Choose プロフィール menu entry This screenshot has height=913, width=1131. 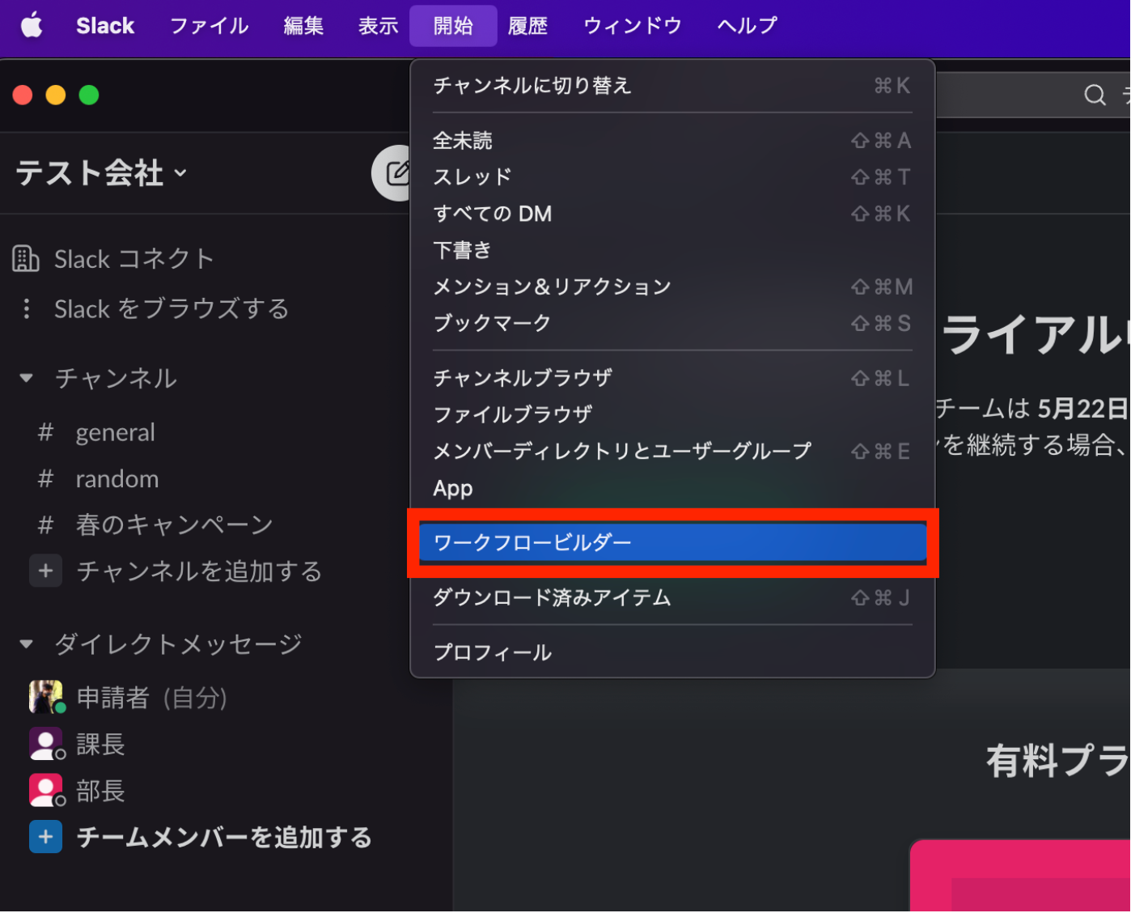pos(672,652)
